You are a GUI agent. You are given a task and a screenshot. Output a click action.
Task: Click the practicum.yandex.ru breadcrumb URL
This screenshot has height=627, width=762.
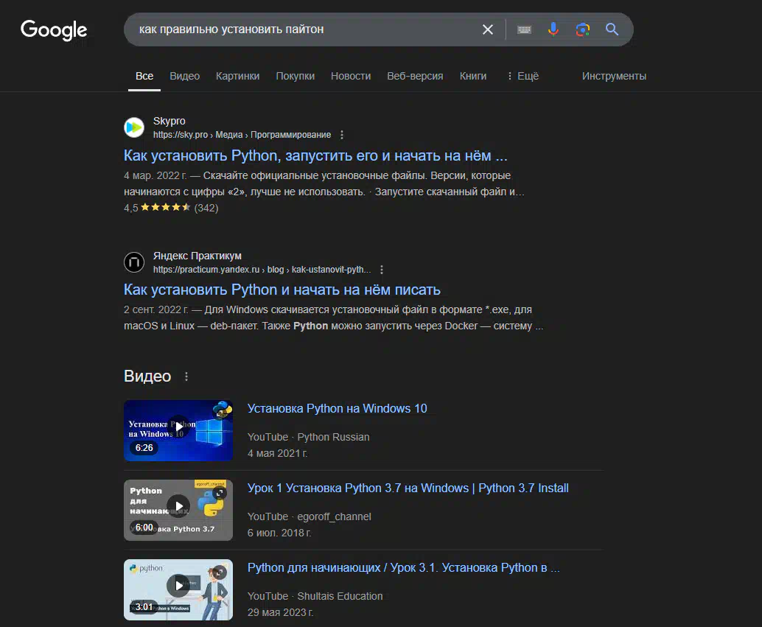pyautogui.click(x=262, y=270)
